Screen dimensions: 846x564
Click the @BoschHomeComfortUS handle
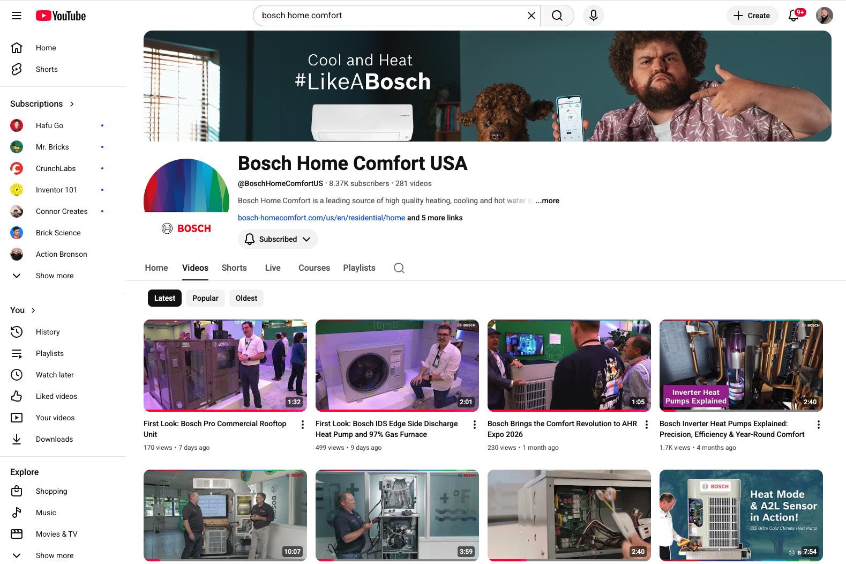pyautogui.click(x=280, y=183)
